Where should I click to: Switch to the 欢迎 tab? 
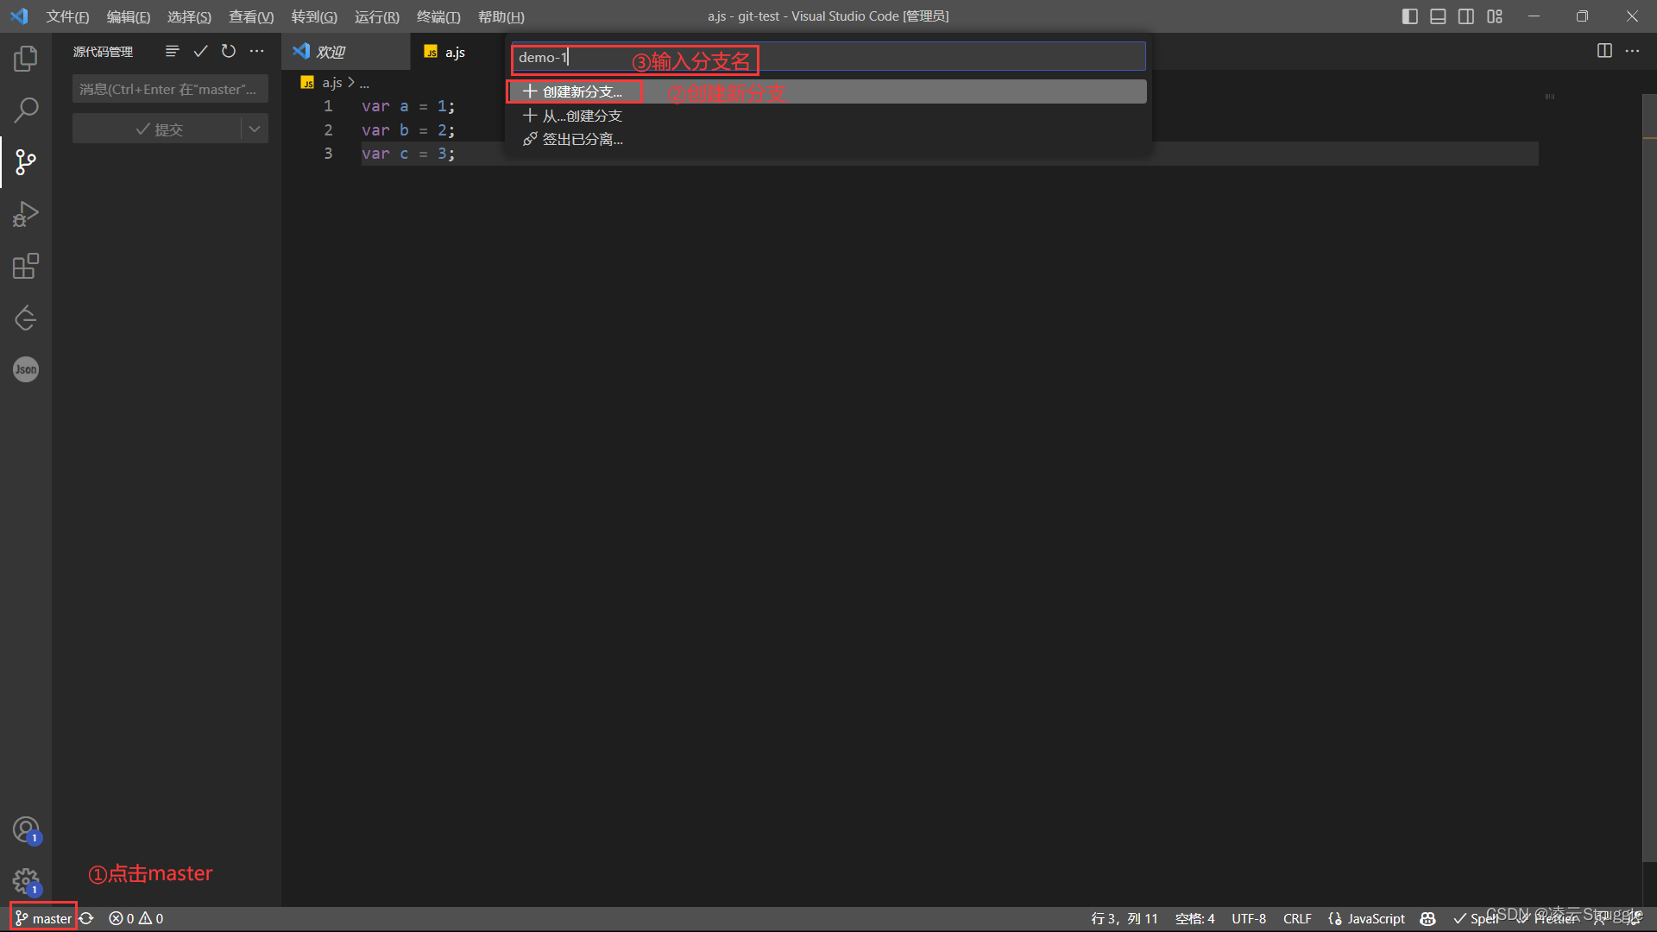(346, 52)
